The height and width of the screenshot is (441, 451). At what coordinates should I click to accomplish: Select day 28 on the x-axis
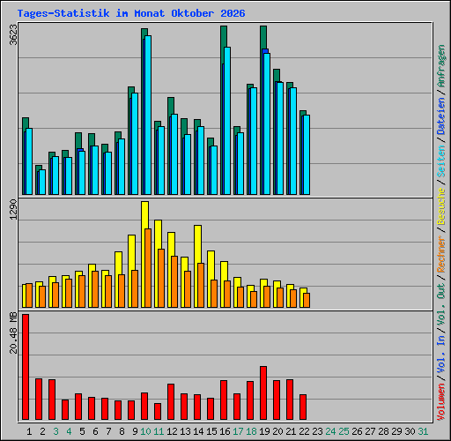coord(383,431)
